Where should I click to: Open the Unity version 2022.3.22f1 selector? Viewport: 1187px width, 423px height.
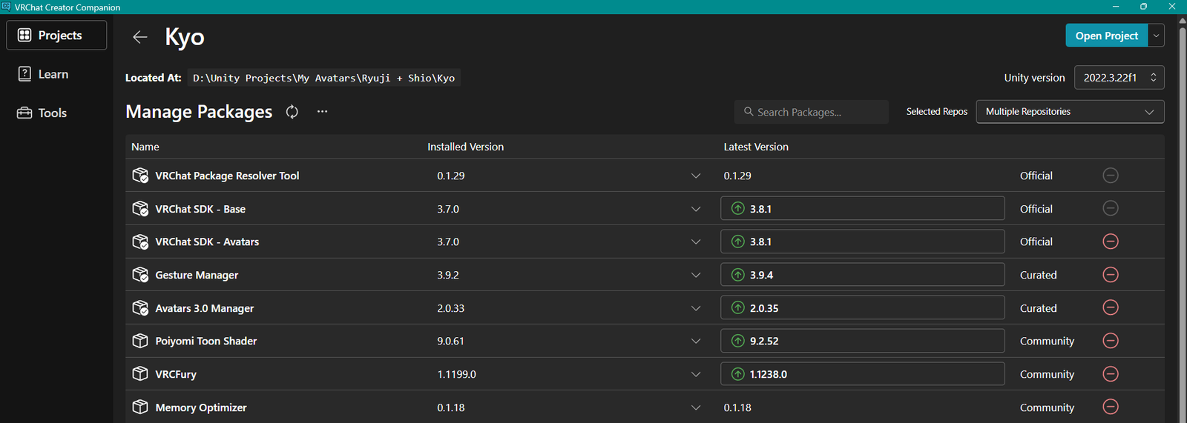(1119, 78)
